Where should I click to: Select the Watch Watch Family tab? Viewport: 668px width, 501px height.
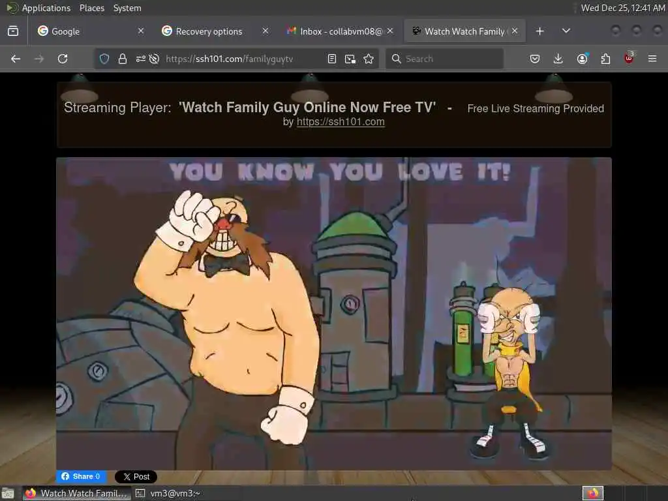coord(464,31)
